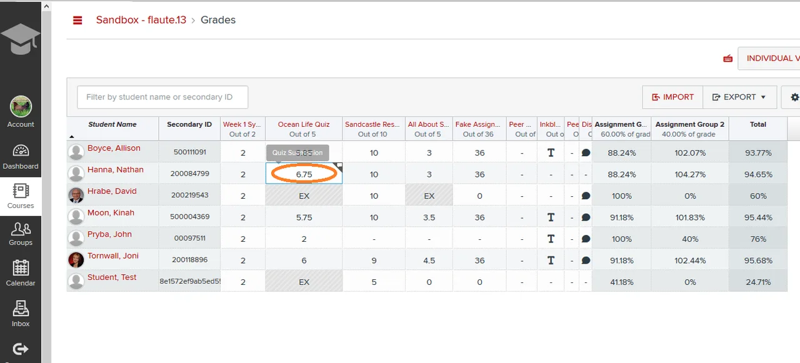Screen dimensions: 800x363
Task: Open the Inbox sidebar icon
Action: pyautogui.click(x=21, y=314)
